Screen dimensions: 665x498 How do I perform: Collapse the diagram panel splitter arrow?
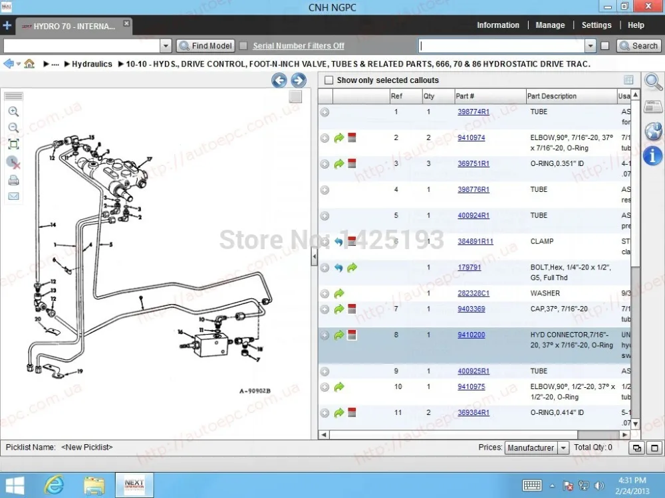point(315,256)
